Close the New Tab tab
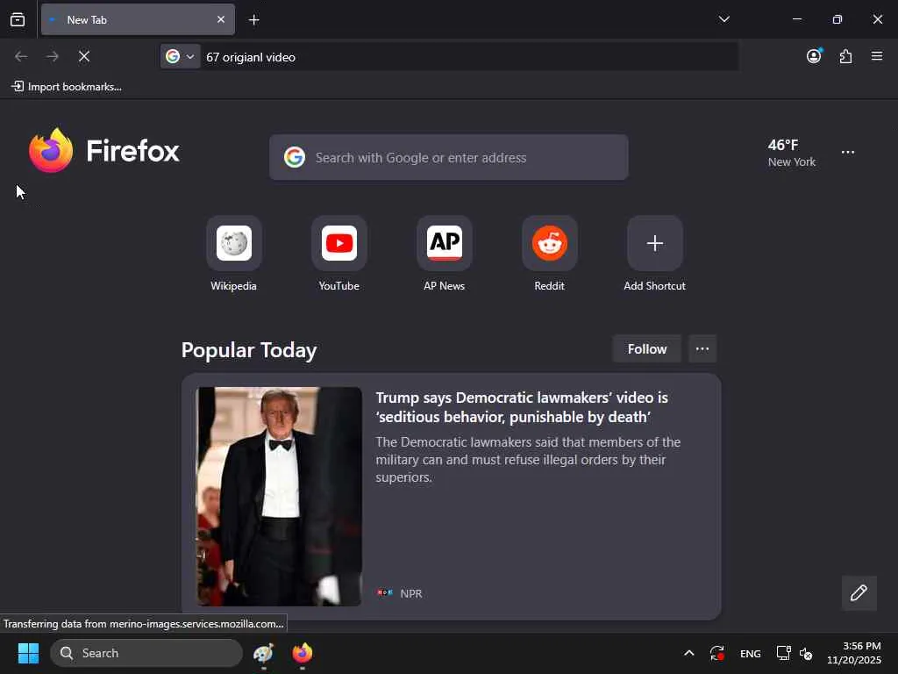The width and height of the screenshot is (898, 674). [220, 19]
